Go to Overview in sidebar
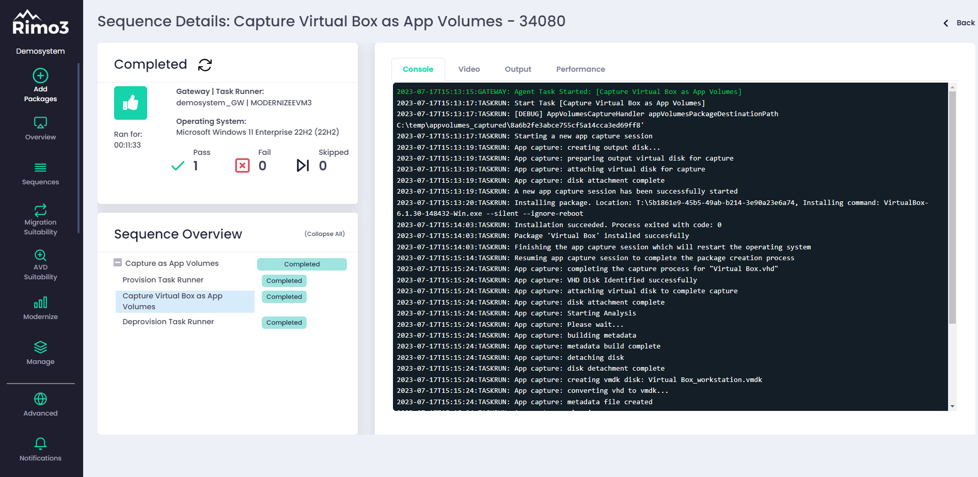 pyautogui.click(x=40, y=129)
